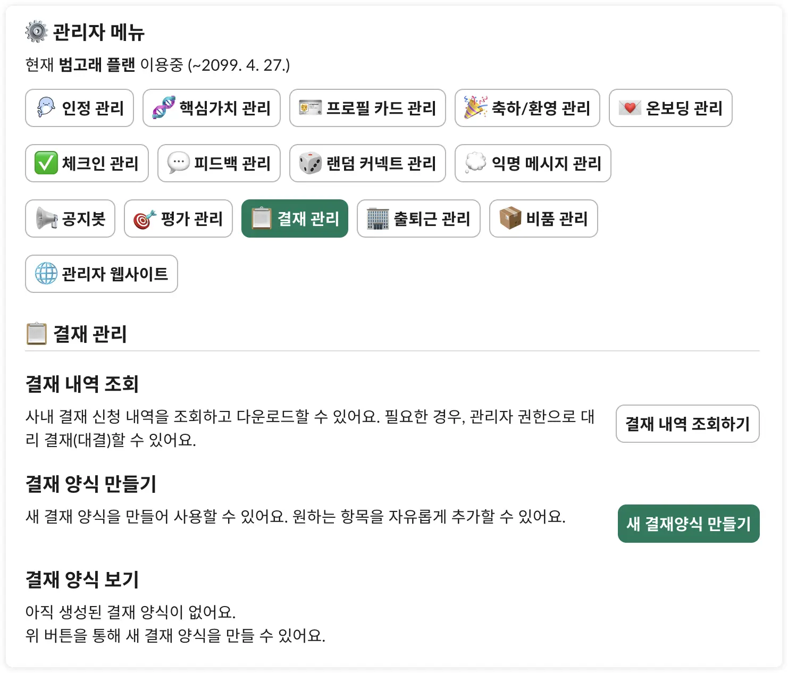788x673 pixels.
Task: Click the ID card icon for 프로필 카드 관리
Action: pos(310,108)
